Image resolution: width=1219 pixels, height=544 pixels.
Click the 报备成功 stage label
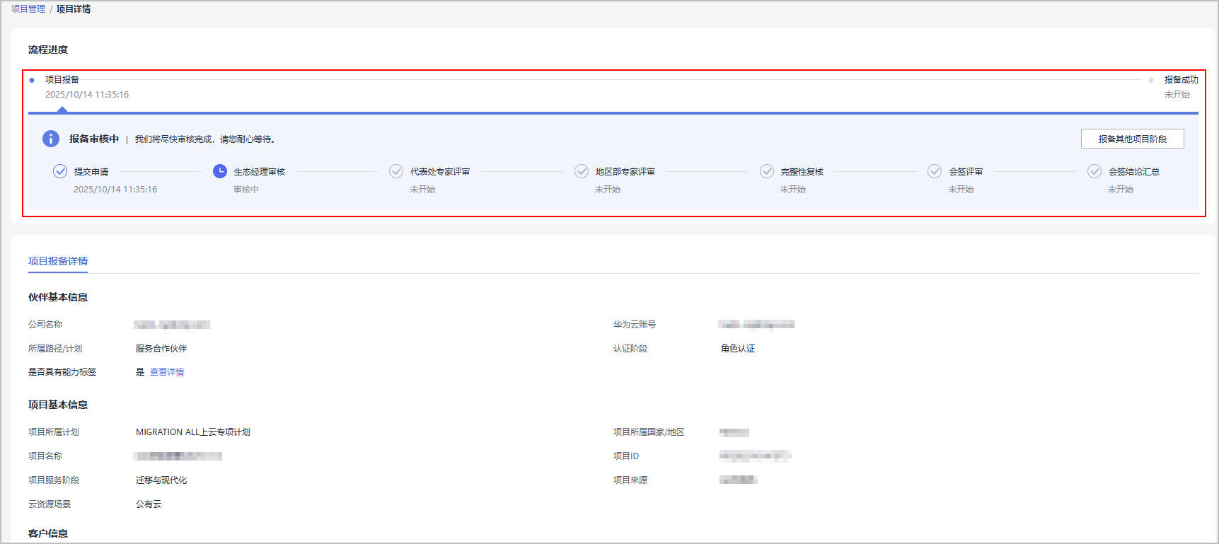point(1181,80)
